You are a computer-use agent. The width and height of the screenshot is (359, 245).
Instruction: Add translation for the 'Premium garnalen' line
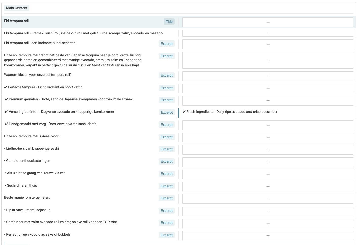[268, 101]
